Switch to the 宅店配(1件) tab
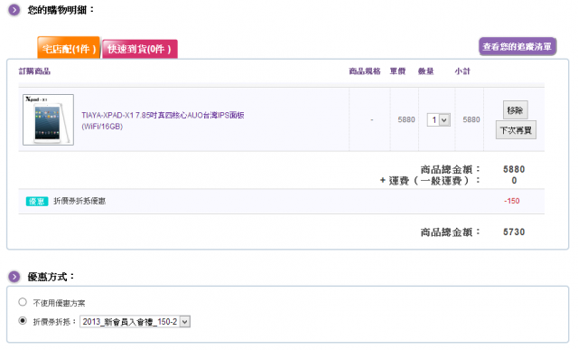 click(x=69, y=48)
